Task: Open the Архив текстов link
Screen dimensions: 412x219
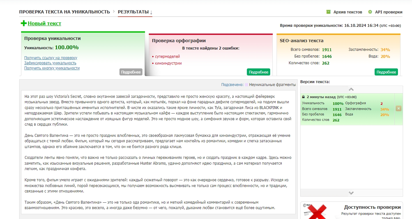Action: click(348, 12)
